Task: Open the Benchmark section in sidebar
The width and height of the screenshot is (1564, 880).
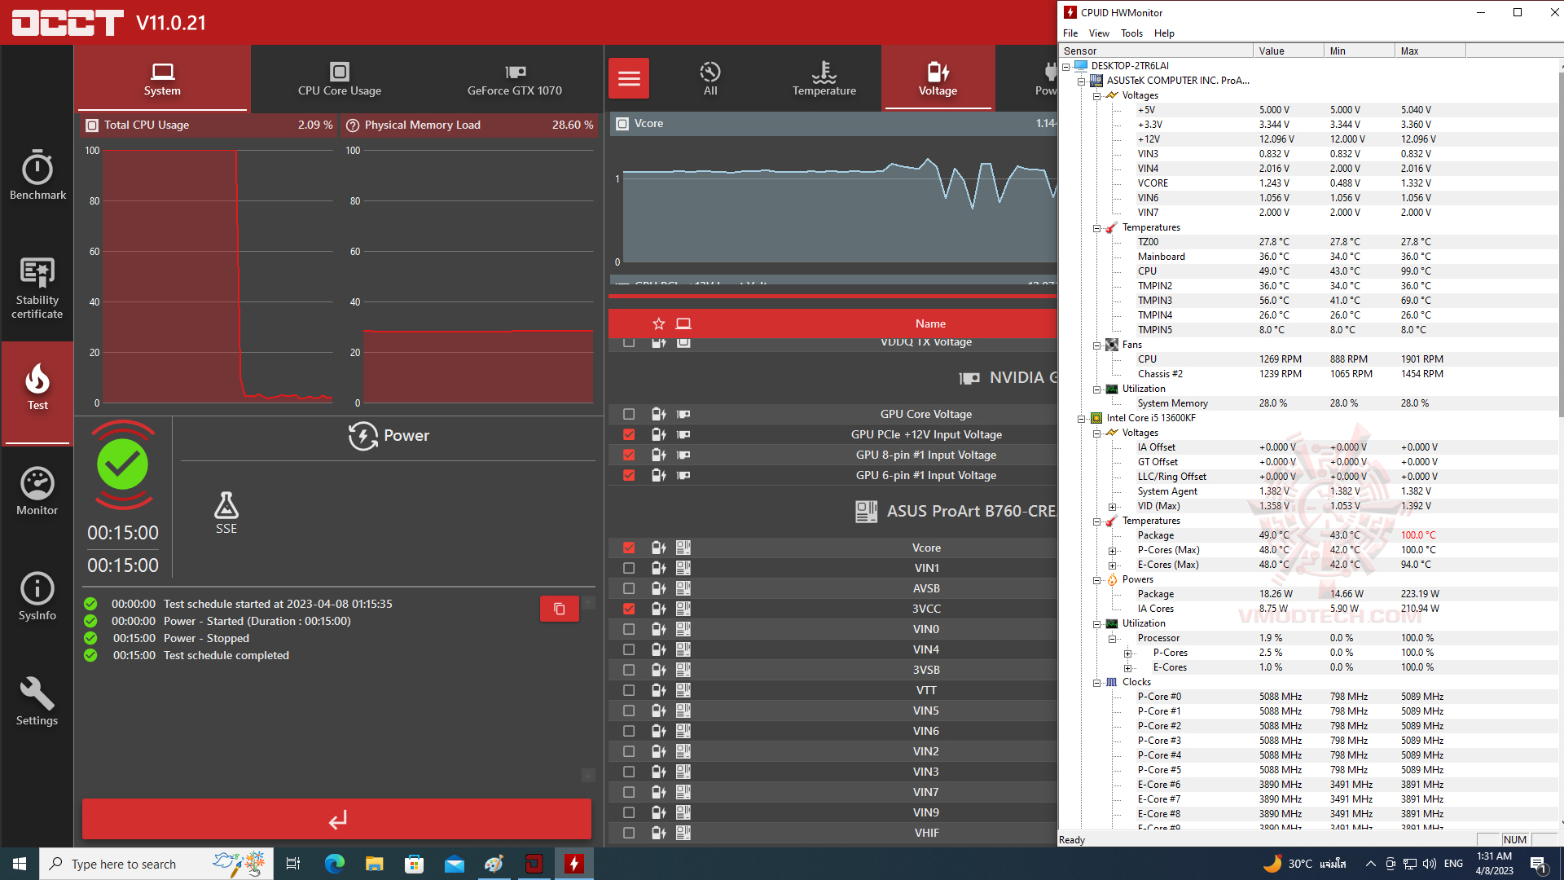Action: [x=37, y=174]
